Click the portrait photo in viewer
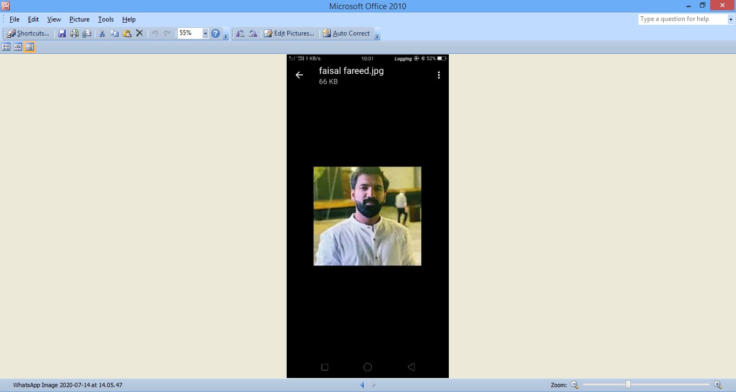This screenshot has width=736, height=392. (x=367, y=216)
